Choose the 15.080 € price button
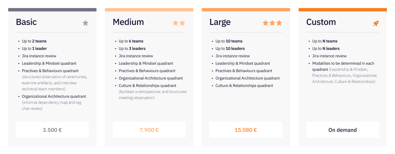The height and width of the screenshot is (154, 395). pyautogui.click(x=246, y=130)
